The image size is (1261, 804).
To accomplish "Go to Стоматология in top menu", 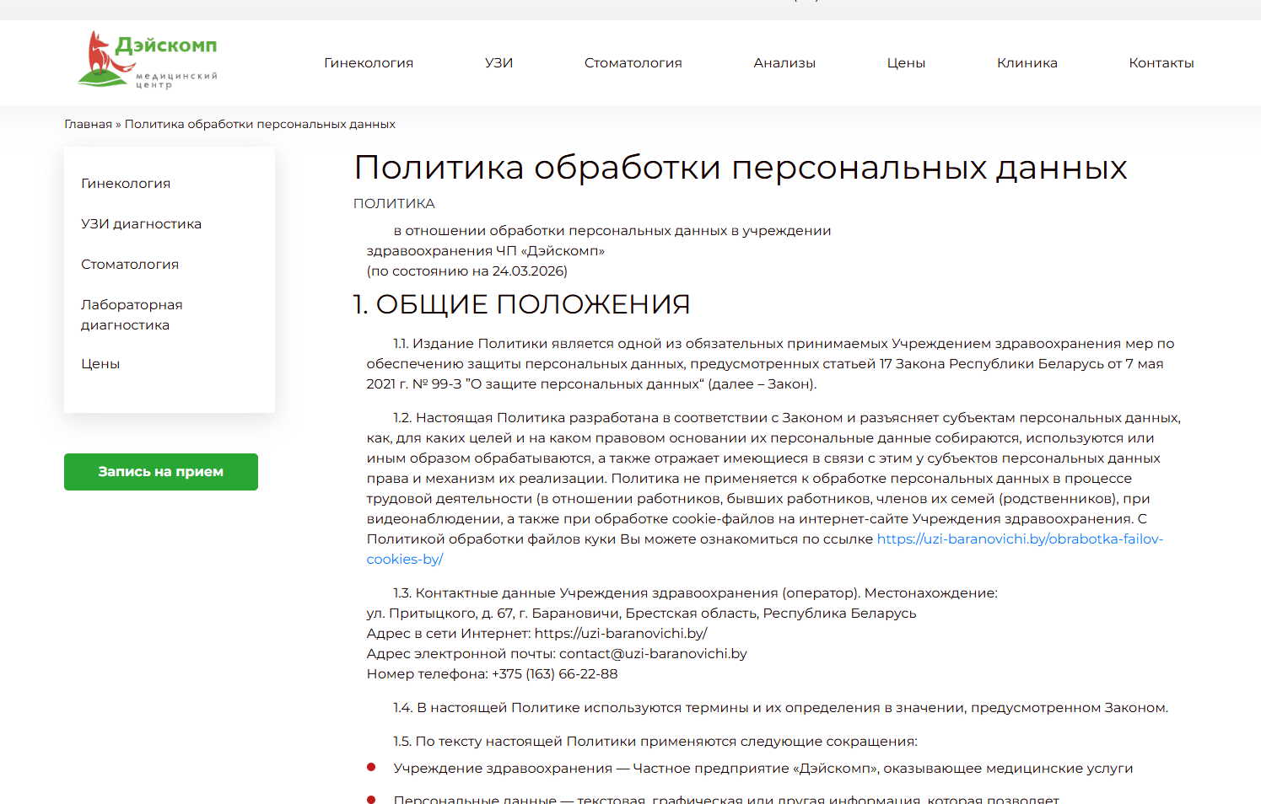I will pos(633,63).
